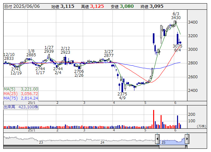Image resolution: width=211 pixels, height=152 pixels.
Task: Click the dark scrollbar track below the navigator
Action: 81,147
